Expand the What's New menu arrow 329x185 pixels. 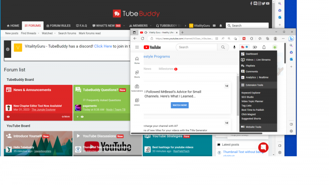tap(124, 25)
